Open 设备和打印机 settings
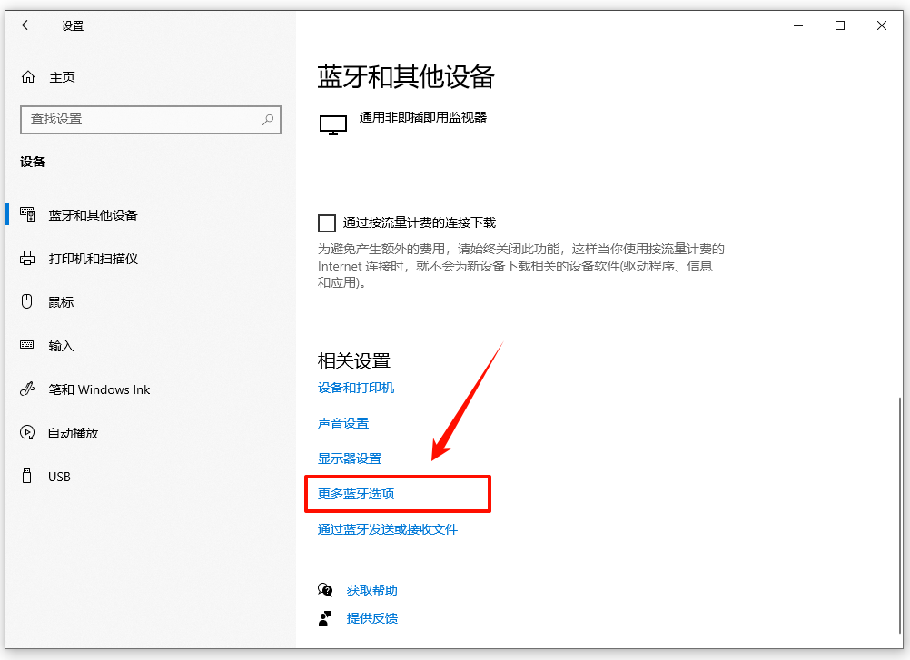The width and height of the screenshot is (910, 660). (x=355, y=388)
